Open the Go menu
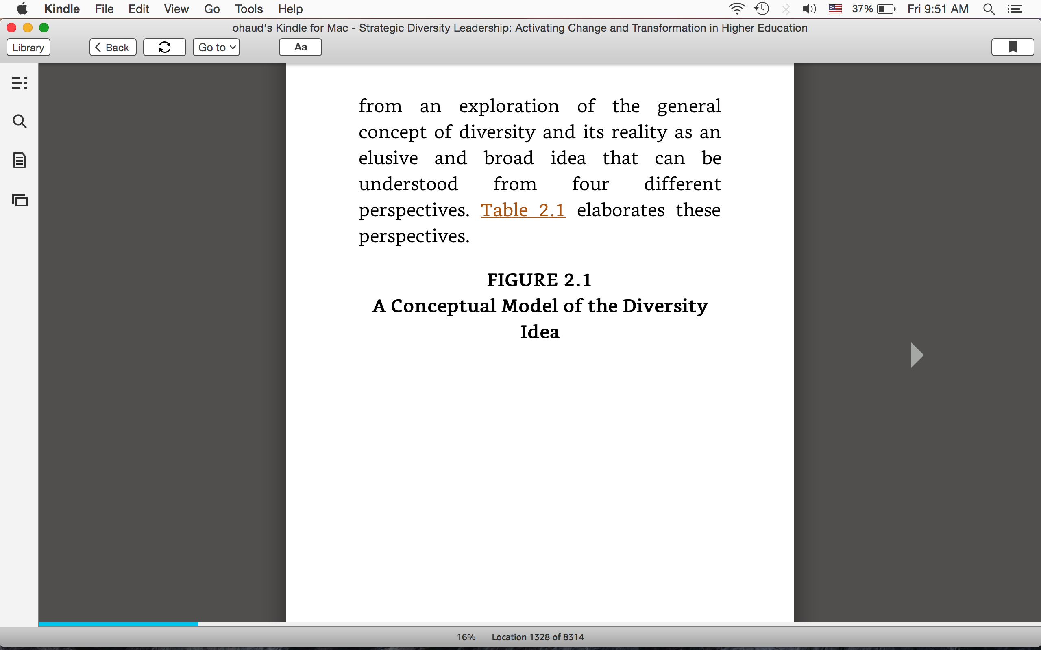This screenshot has height=650, width=1041. tap(211, 9)
